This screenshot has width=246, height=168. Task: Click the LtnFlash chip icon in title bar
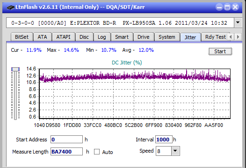pos(11,7)
